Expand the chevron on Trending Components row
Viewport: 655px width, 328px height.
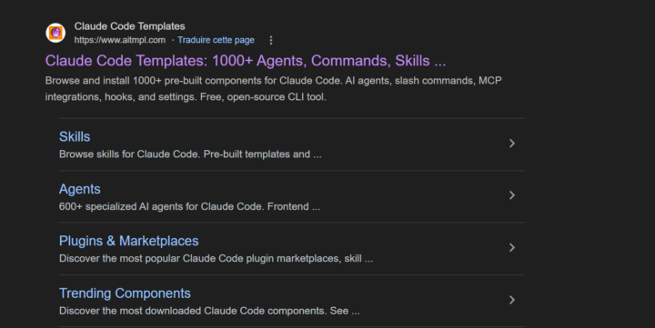pos(512,300)
